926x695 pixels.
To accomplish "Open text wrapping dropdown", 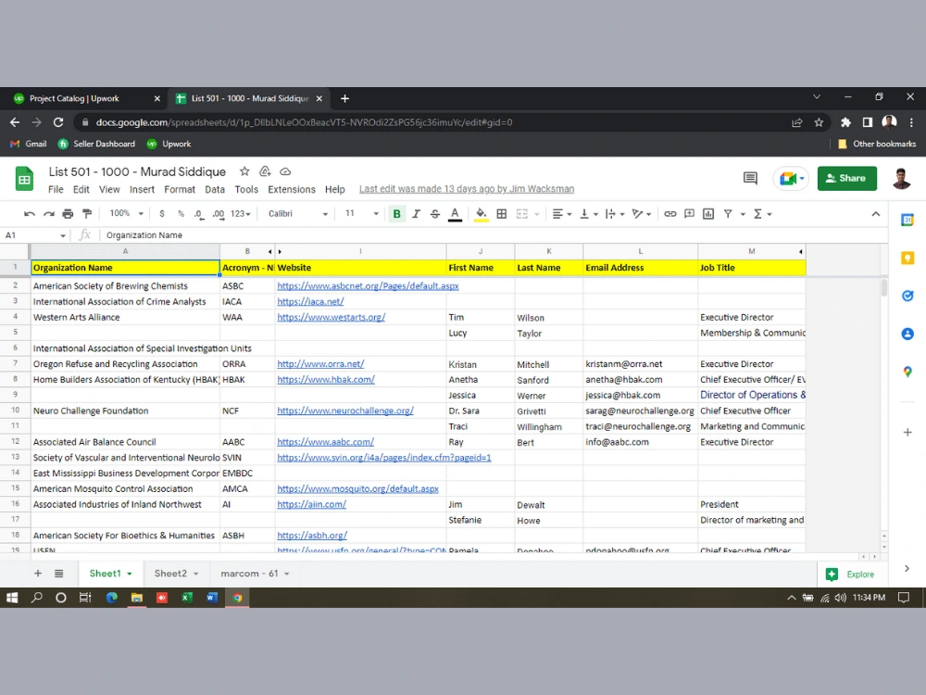I will (615, 214).
